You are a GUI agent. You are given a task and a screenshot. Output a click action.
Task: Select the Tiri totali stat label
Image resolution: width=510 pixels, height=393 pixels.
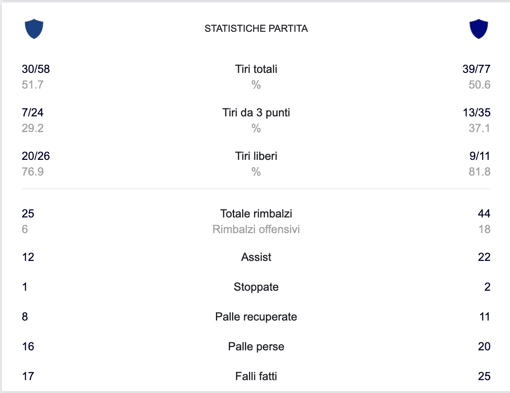click(256, 69)
